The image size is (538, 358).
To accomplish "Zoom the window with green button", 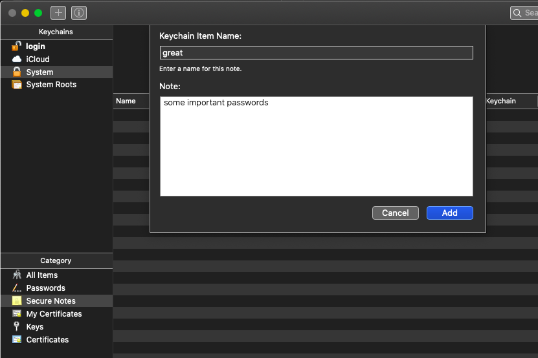I will 38,13.
